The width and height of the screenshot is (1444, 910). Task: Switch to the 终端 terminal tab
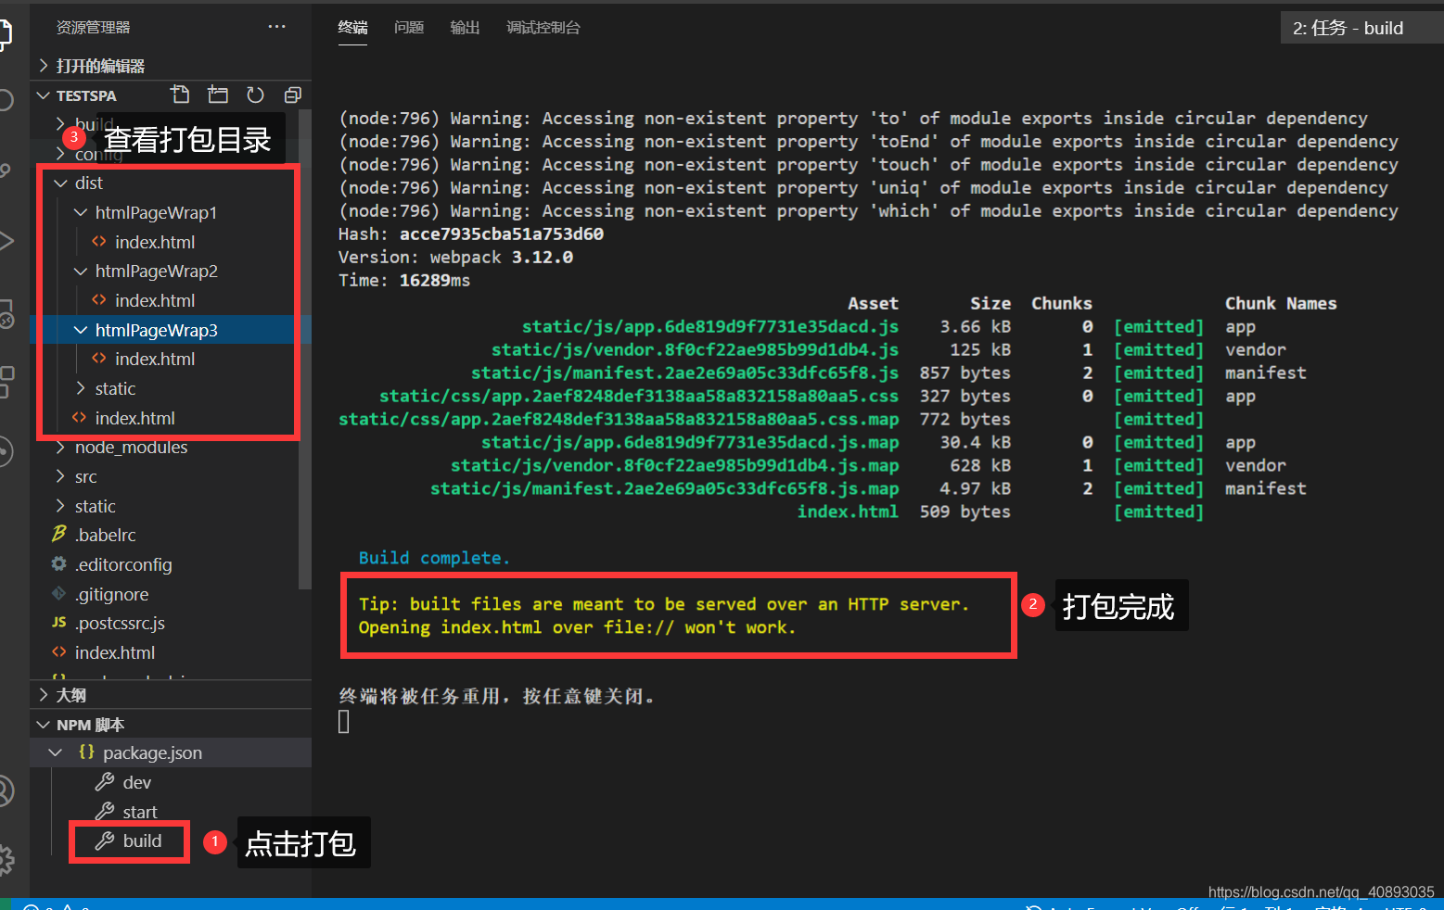[x=352, y=28]
